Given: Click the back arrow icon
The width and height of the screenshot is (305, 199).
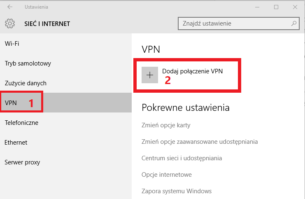Looking at the screenshot, I should point(9,7).
